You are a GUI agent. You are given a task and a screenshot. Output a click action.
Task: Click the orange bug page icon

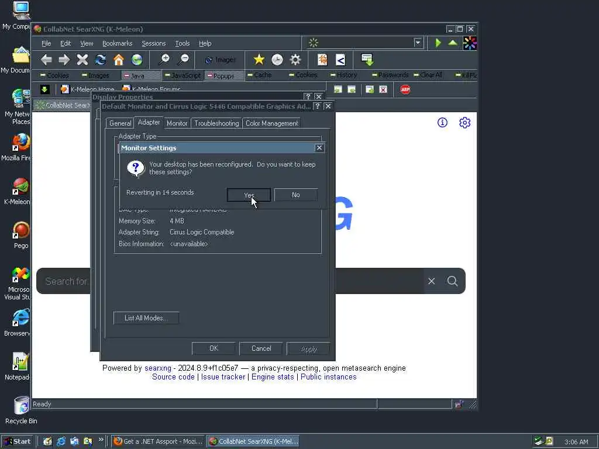coord(322,59)
